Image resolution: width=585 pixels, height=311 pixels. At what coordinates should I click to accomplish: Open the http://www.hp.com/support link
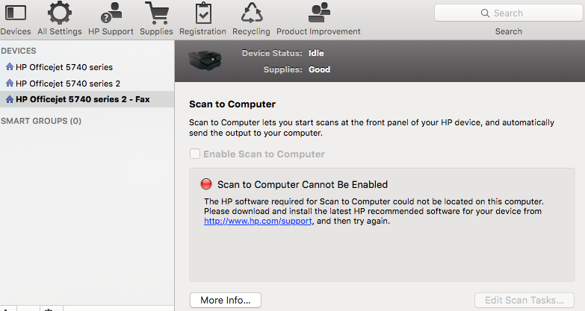(258, 222)
